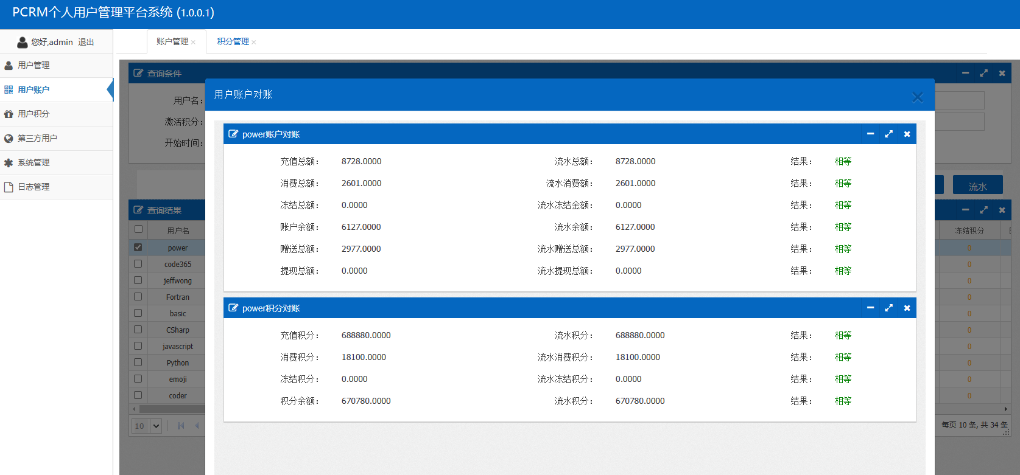Expand power账户对账 panel to fullscreen
Viewport: 1020px width, 475px height.
(888, 134)
